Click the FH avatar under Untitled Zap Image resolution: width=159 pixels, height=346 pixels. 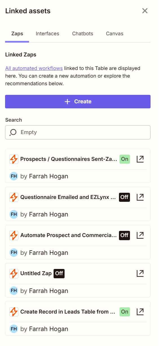(14, 291)
